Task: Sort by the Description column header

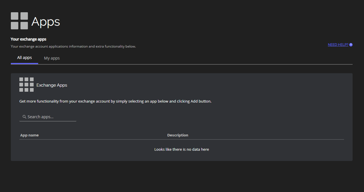Action: 178,135
